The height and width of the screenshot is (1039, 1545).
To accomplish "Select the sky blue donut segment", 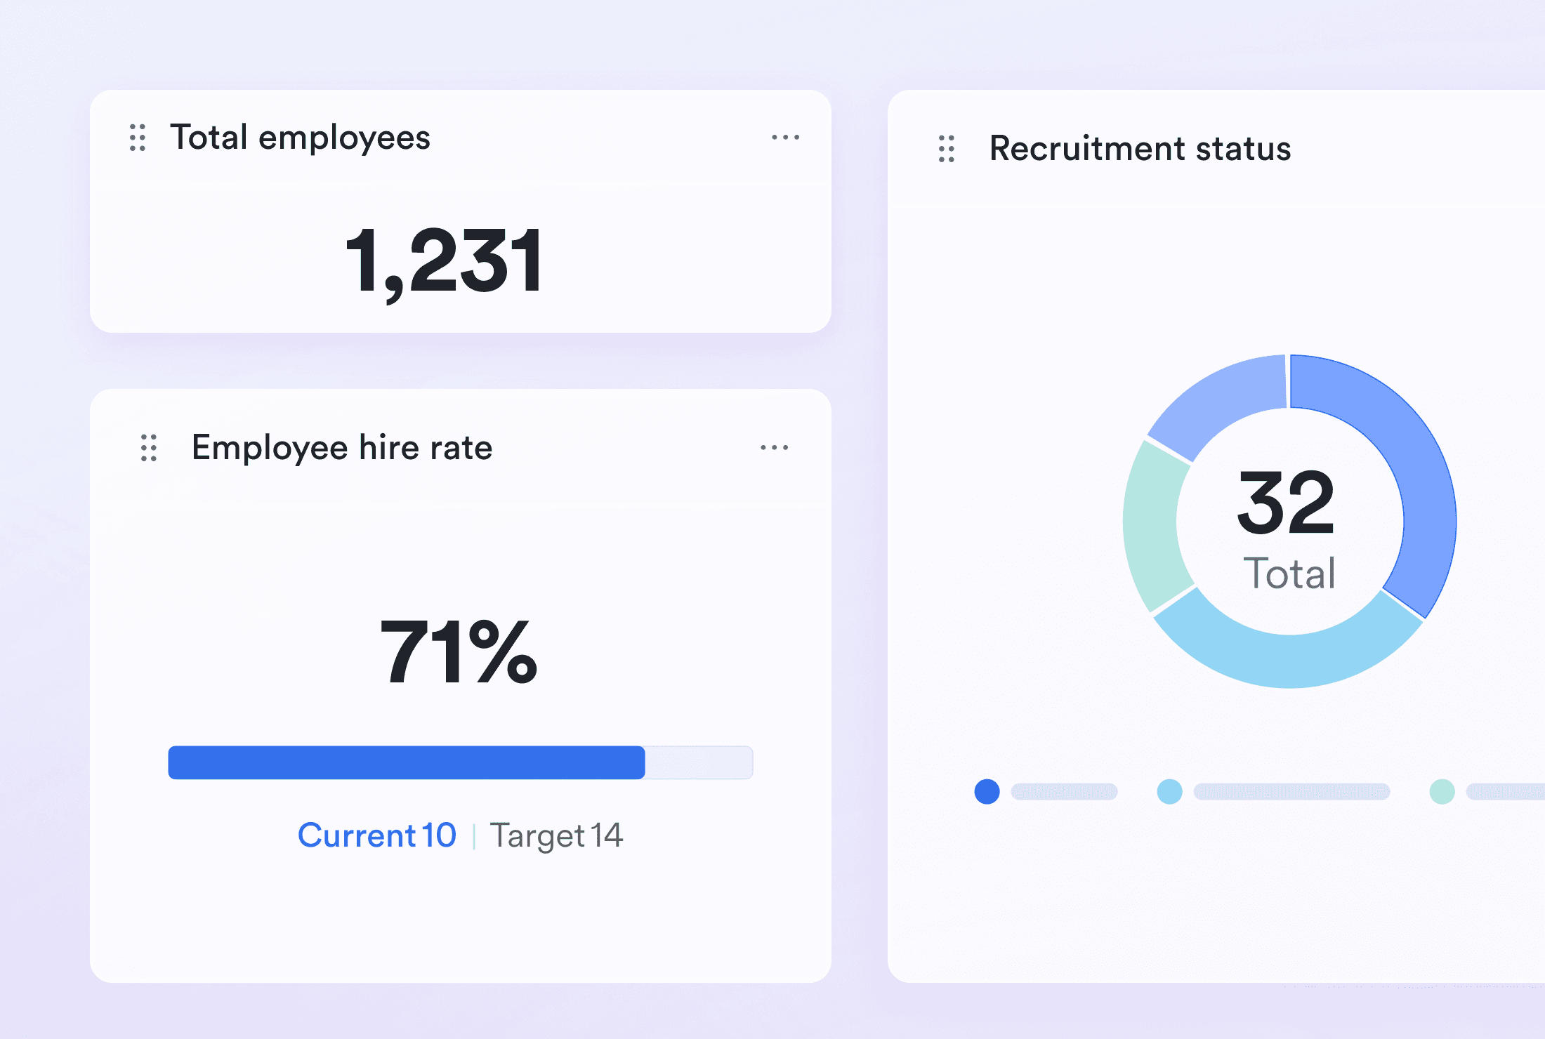I will [x=1289, y=660].
